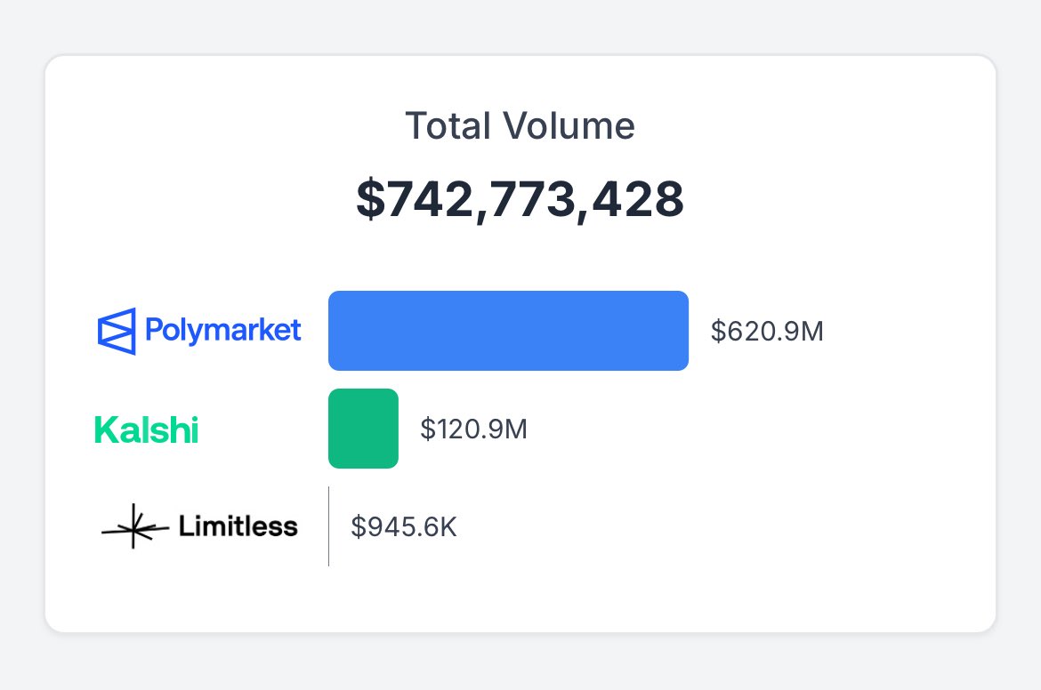
Task: Click the green Kalshi volume bar
Action: 363,429
